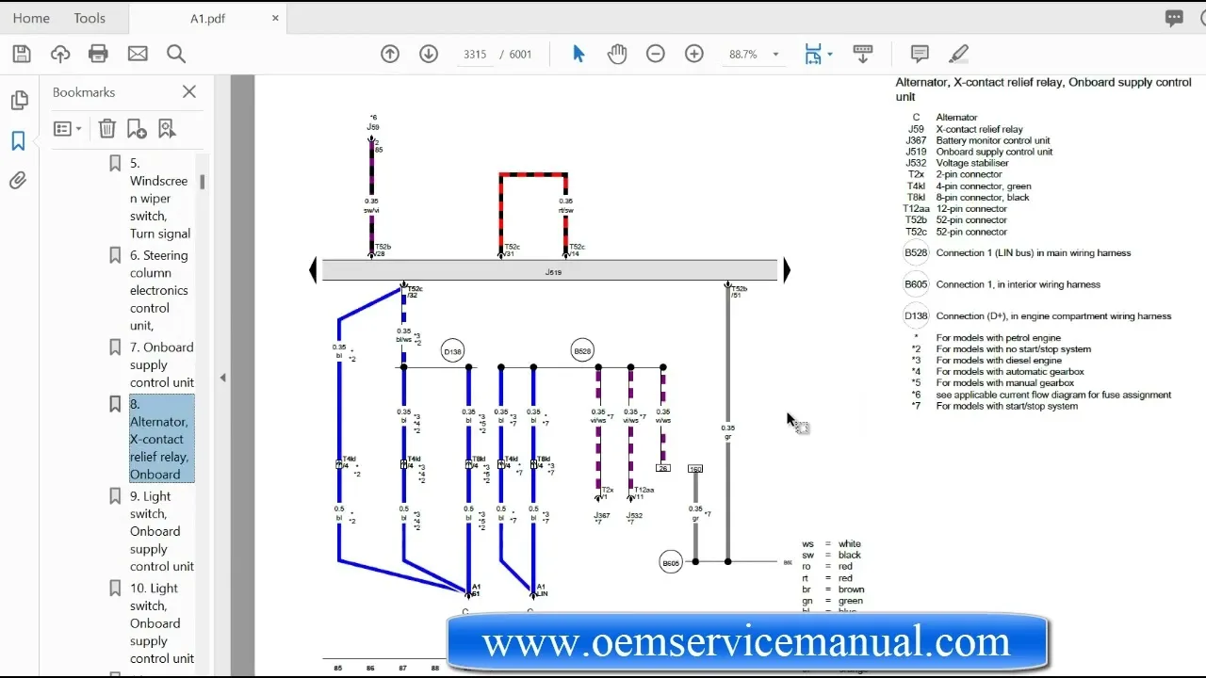This screenshot has width=1206, height=678.
Task: Toggle the bookmarks panel sidebar icon
Action: pos(18,141)
